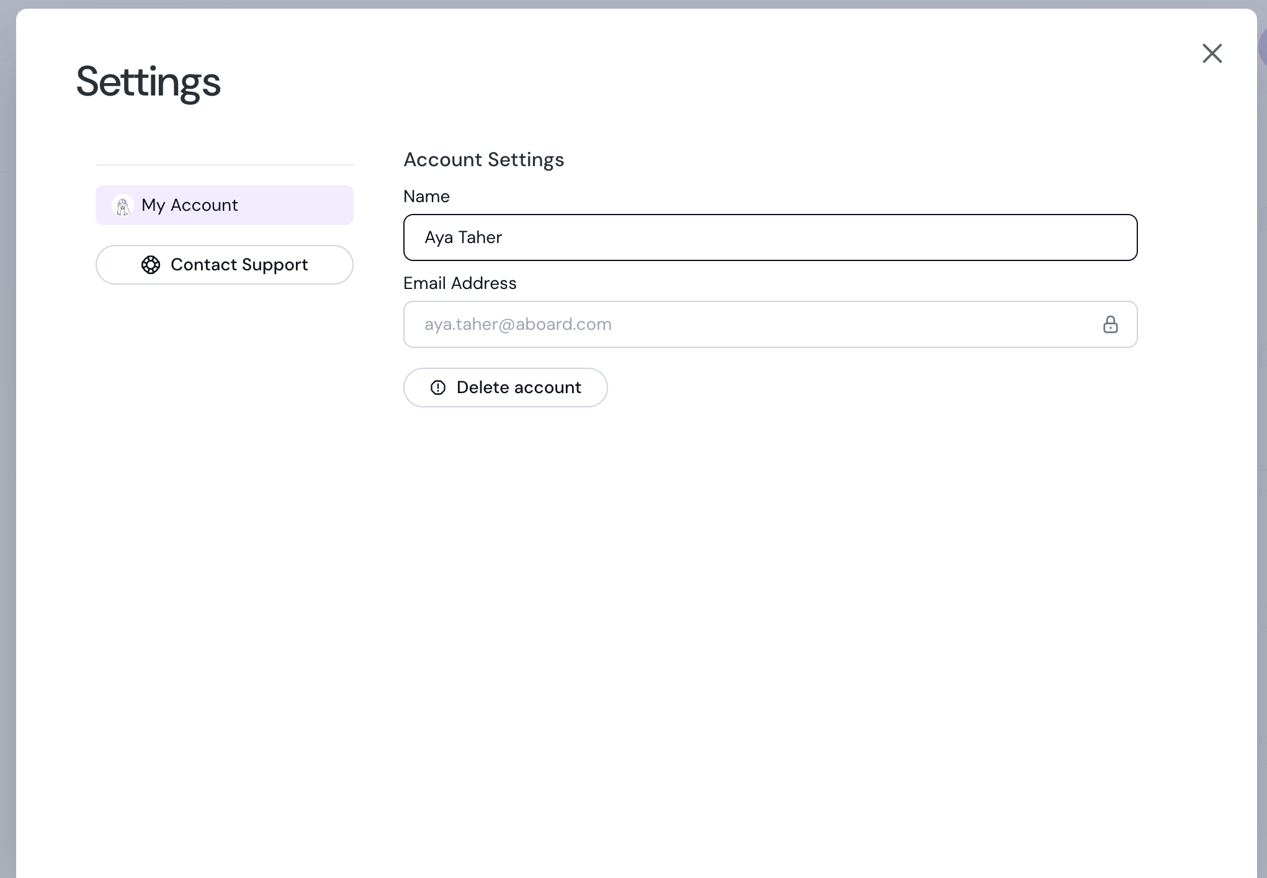Click the Name field label
The image size is (1267, 878).
[x=426, y=197]
